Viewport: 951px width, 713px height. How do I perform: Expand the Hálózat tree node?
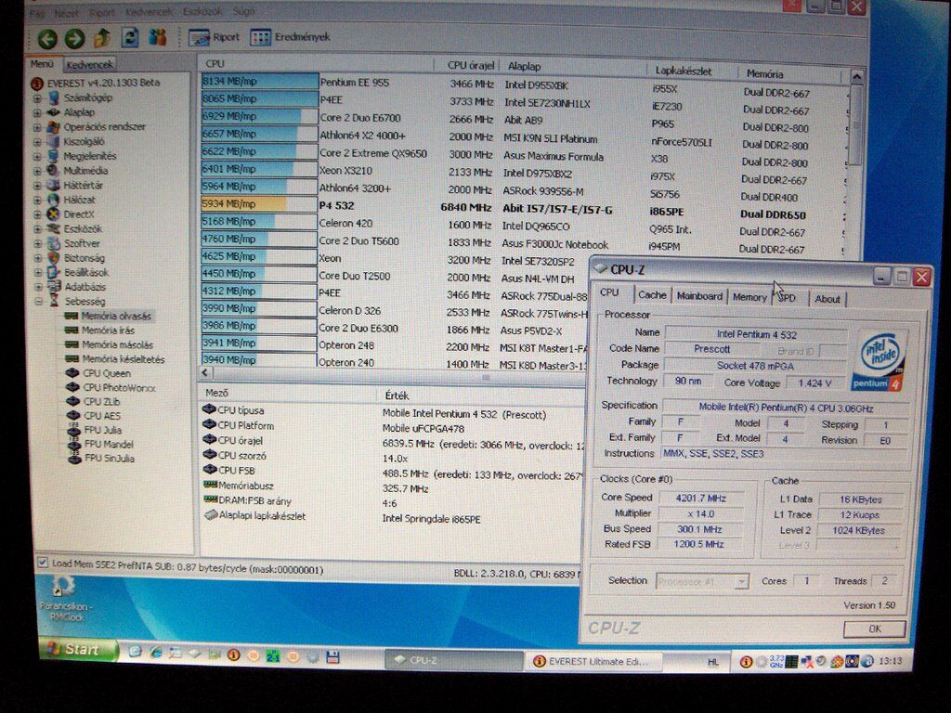[x=37, y=200]
